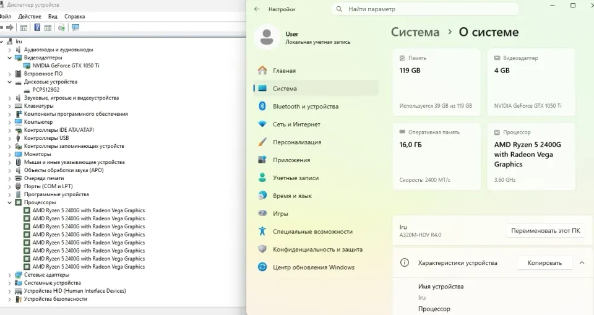The image size is (594, 315).
Task: Open the Видеоадаптер 4 GB card
Action: click(531, 82)
